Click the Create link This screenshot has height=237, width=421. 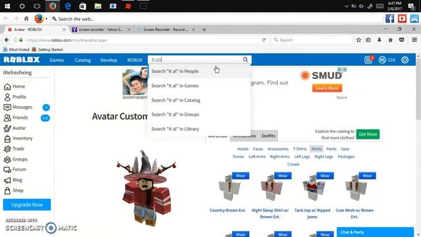click(x=293, y=165)
